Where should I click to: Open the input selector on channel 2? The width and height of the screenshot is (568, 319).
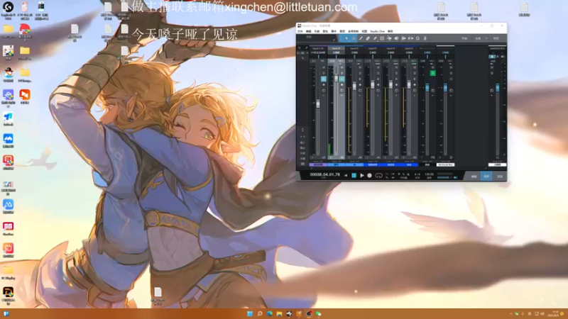click(336, 48)
